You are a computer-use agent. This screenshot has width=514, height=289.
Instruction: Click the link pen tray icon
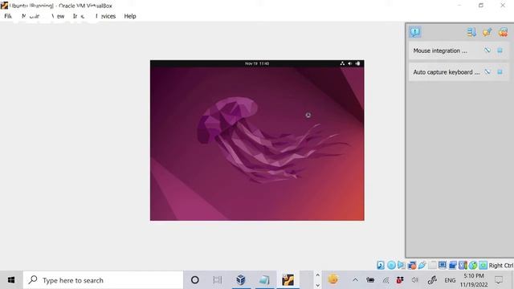(x=432, y=280)
